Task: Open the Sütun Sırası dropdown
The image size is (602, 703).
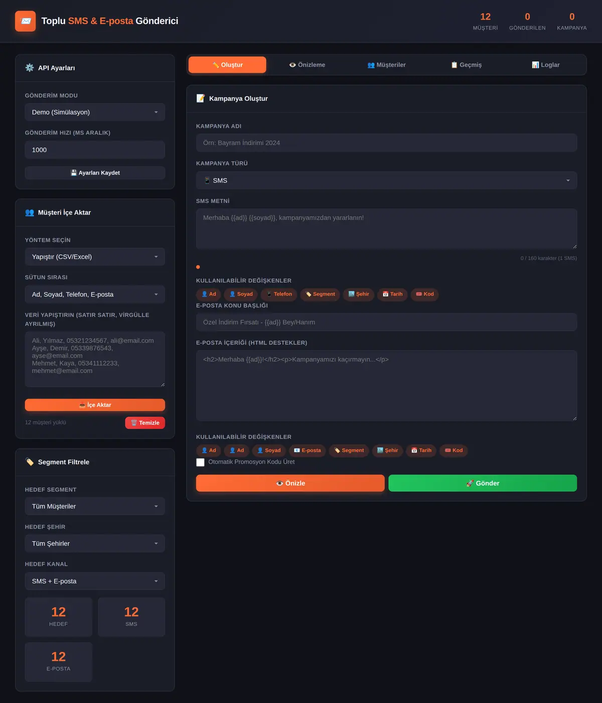Action: tap(95, 294)
